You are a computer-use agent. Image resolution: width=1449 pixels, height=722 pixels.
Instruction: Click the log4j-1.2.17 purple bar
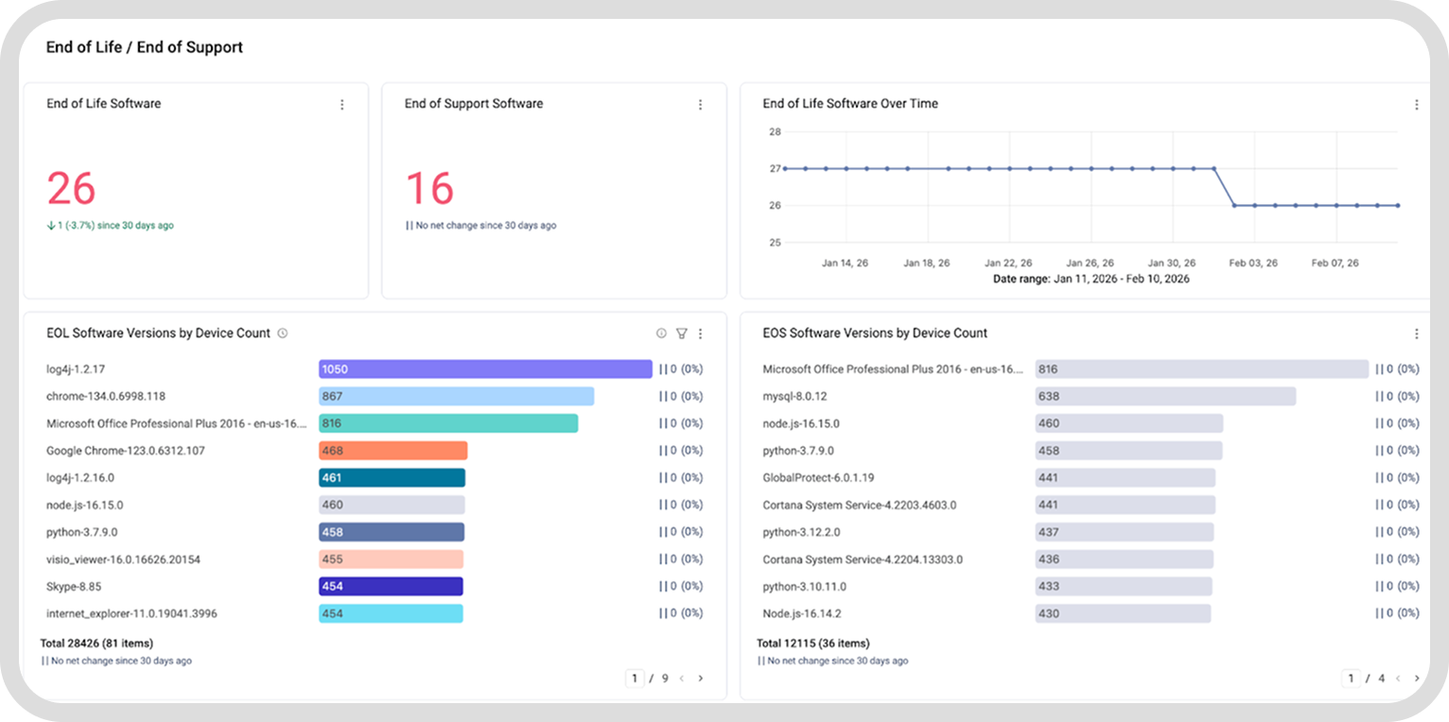click(x=485, y=370)
